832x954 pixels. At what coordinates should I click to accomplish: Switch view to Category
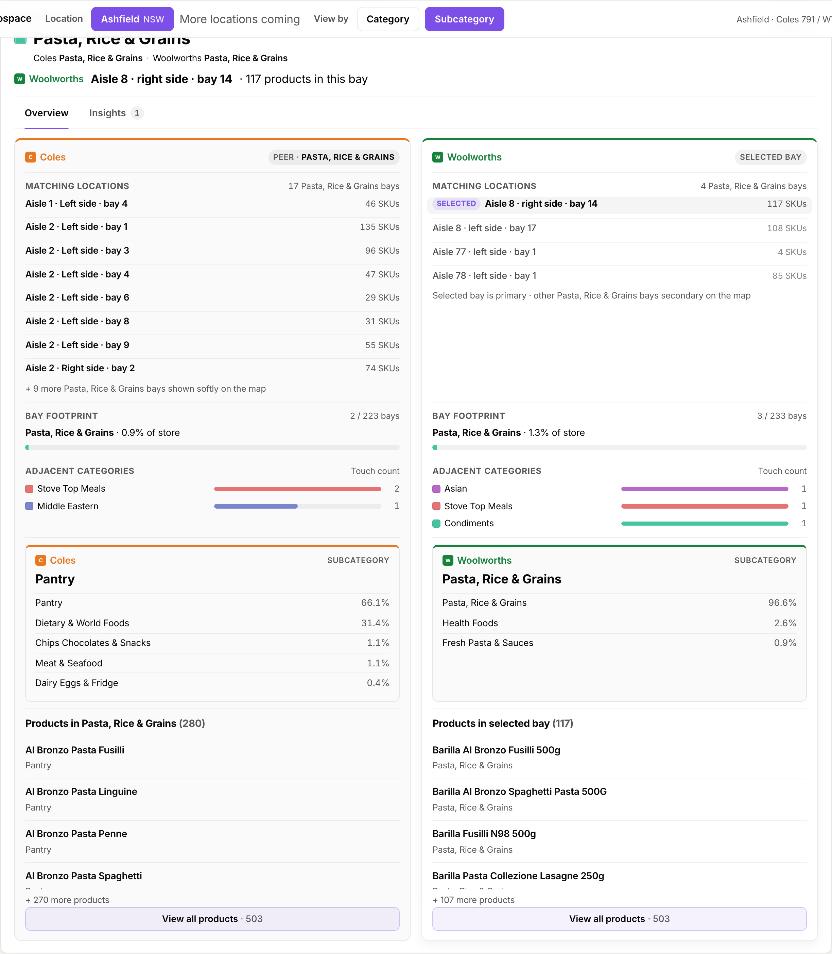pyautogui.click(x=388, y=19)
